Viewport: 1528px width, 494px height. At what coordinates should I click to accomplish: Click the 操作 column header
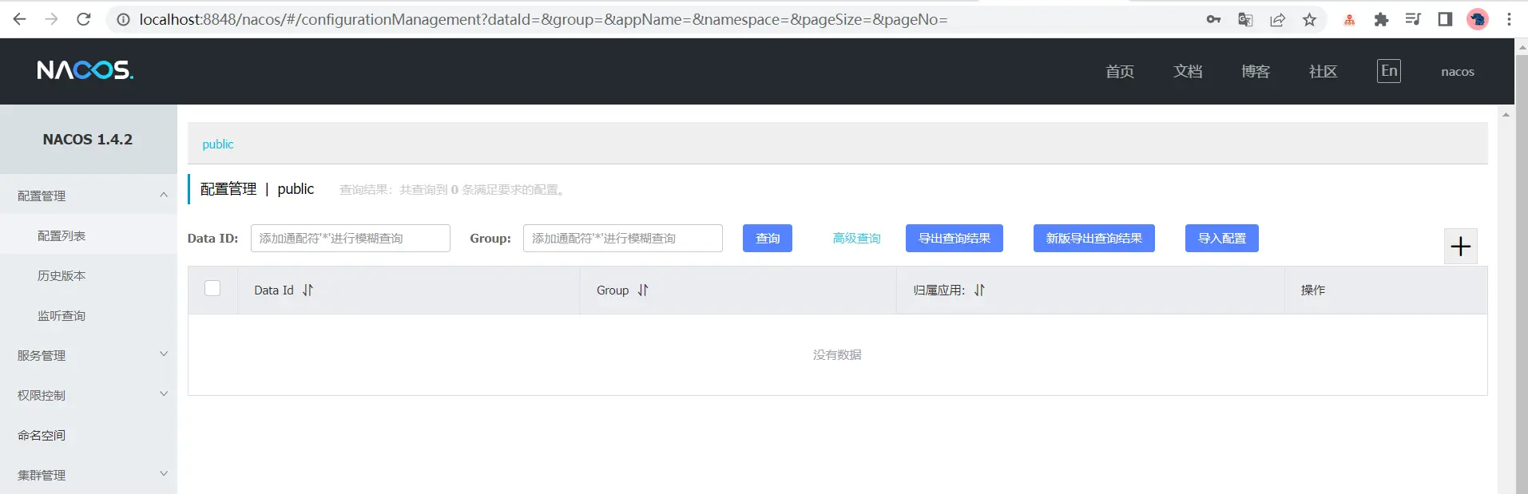[1312, 290]
